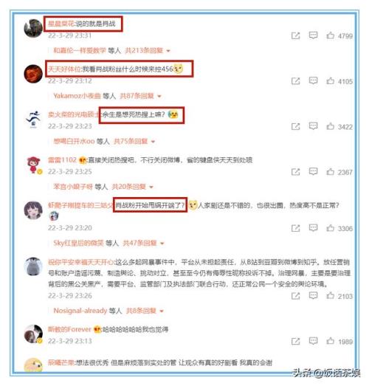
Task: Share the comment with 1989 likes
Action: tap(295, 341)
